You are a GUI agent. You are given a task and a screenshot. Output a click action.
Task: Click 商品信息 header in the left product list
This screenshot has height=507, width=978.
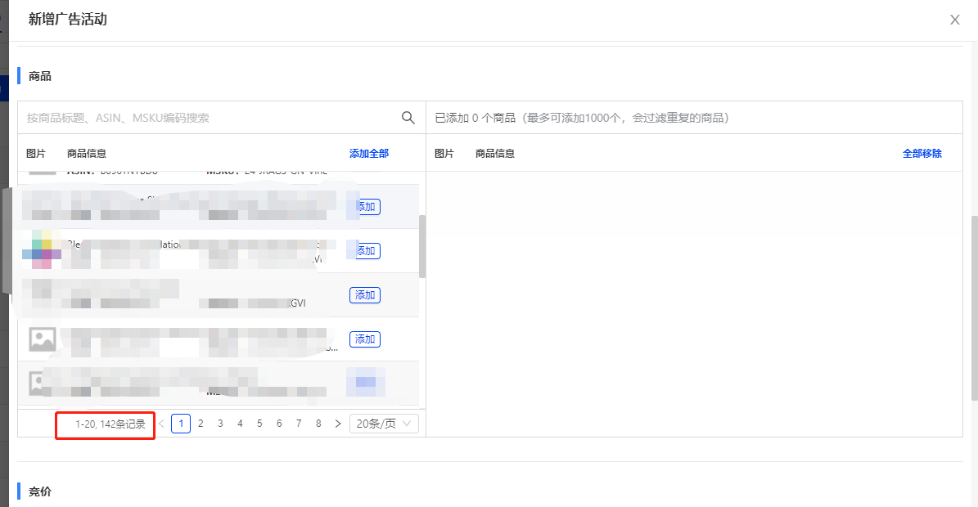[x=87, y=153]
